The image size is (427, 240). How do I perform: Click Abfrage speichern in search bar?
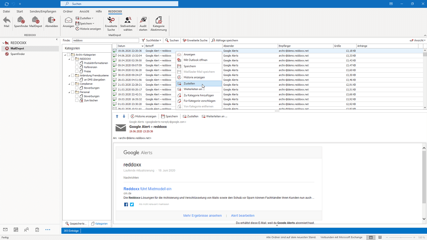pos(225,40)
